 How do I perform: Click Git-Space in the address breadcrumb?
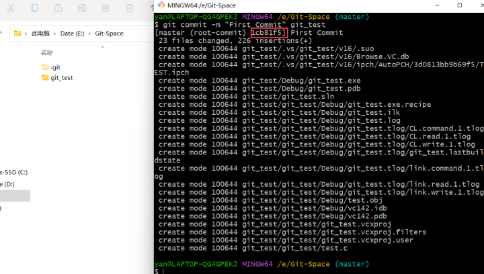click(109, 34)
